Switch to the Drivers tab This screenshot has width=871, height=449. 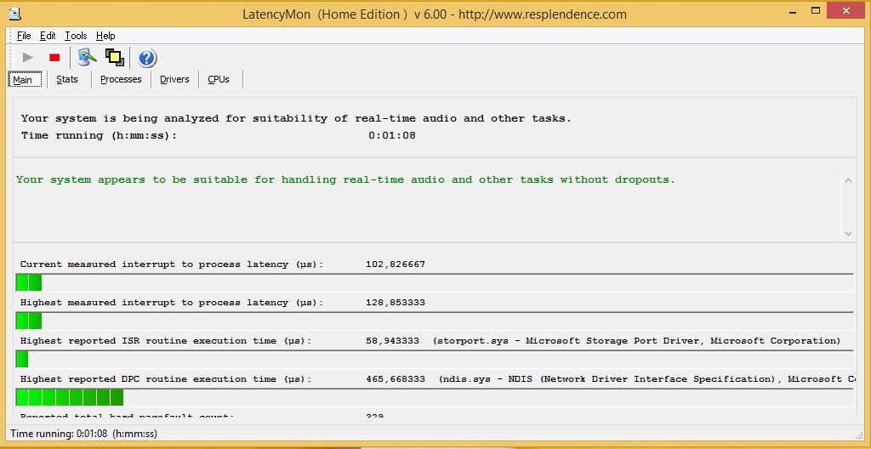[x=174, y=79]
